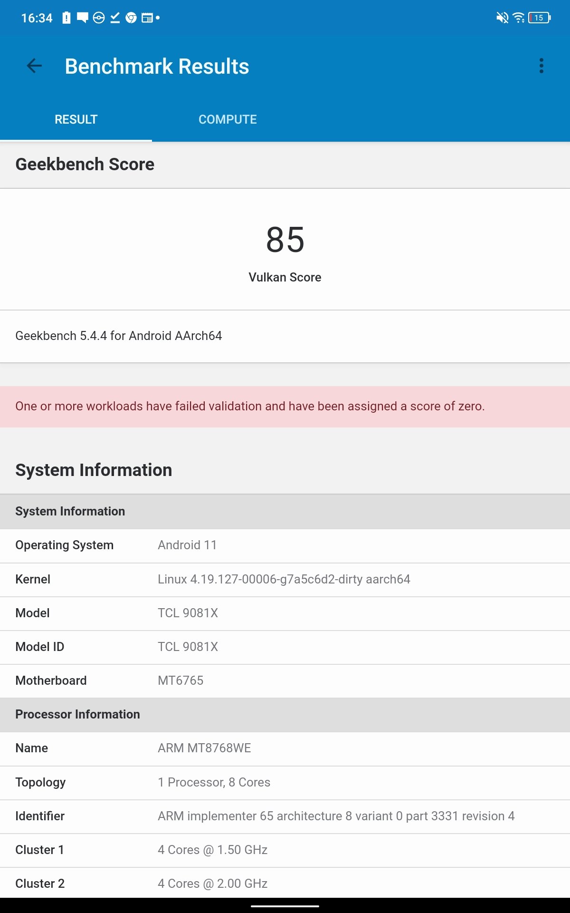Viewport: 570px width, 913px height.
Task: Tap the 4 Cores @ 1.50 GHz value
Action: coord(212,850)
